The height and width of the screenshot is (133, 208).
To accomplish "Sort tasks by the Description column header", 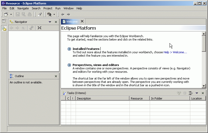I will tap(102, 98).
